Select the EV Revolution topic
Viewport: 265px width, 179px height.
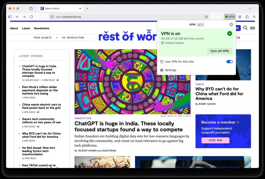coord(73,38)
